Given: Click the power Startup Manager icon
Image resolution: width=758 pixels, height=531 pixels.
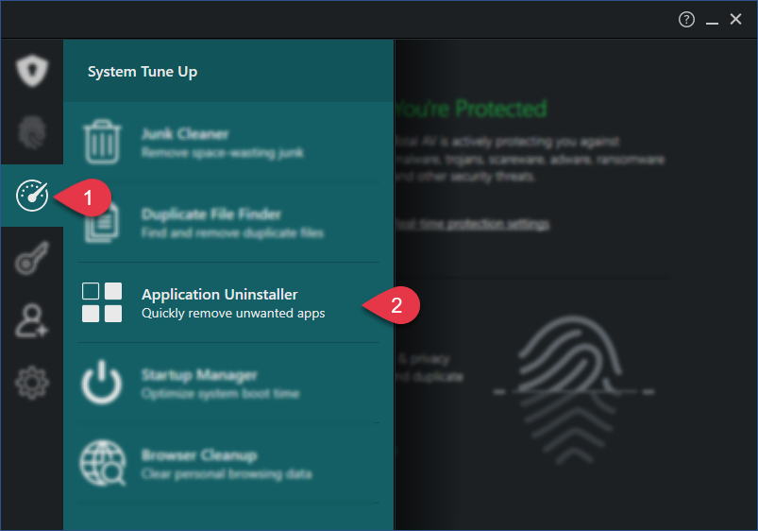Looking at the screenshot, I should pyautogui.click(x=102, y=383).
